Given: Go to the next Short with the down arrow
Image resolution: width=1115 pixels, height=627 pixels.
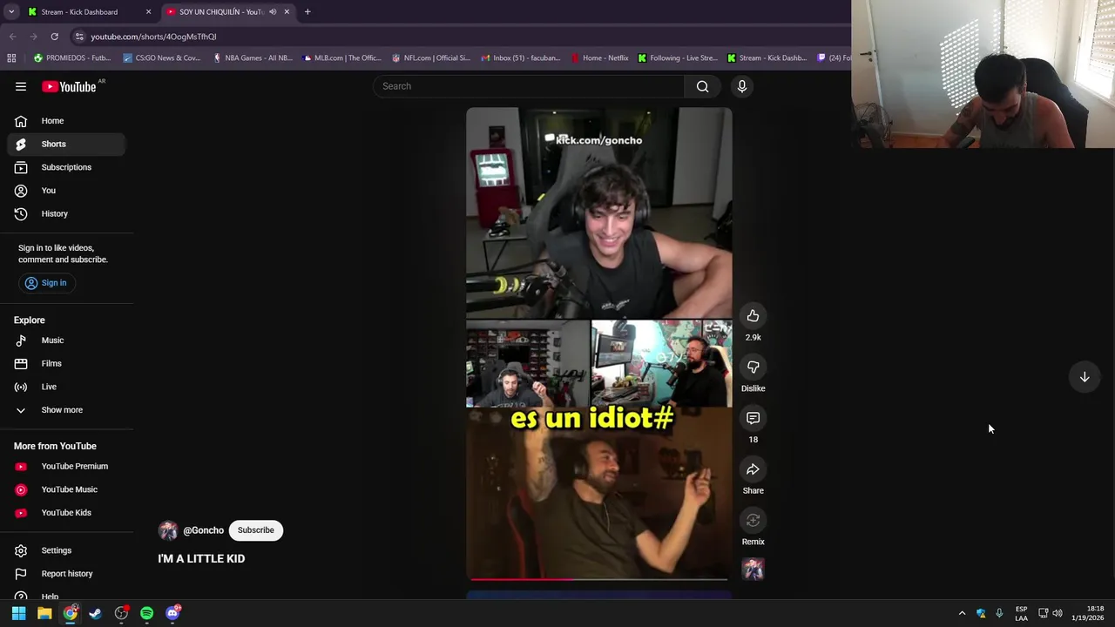Looking at the screenshot, I should coord(1085,377).
